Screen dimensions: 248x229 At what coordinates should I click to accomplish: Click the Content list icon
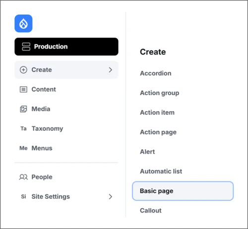coord(23,89)
